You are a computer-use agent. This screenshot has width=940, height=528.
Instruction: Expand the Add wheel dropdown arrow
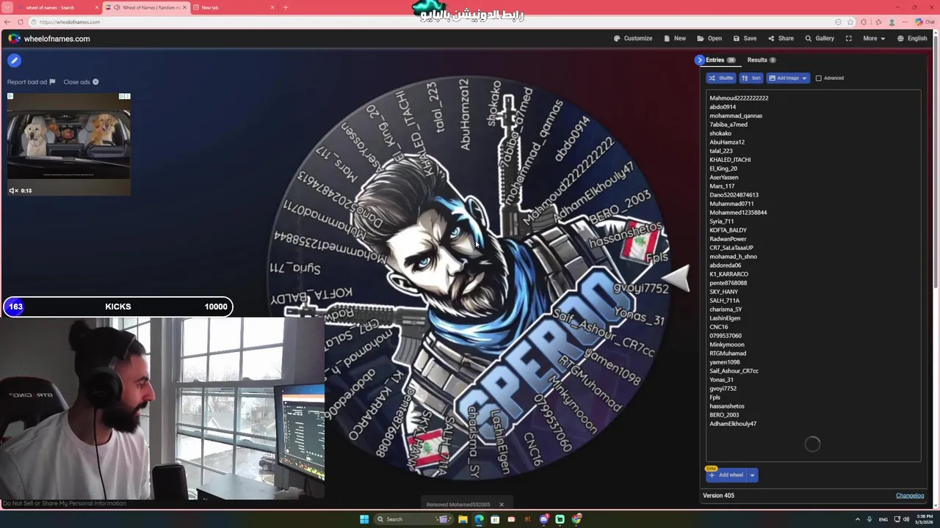(x=752, y=475)
